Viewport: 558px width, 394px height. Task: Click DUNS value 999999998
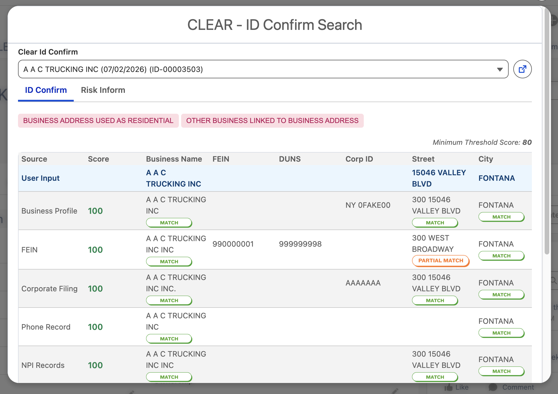(300, 244)
